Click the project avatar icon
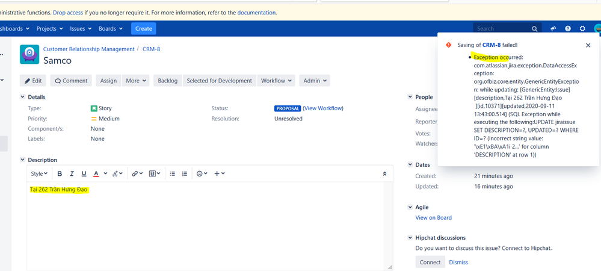601x271 pixels. [29, 54]
